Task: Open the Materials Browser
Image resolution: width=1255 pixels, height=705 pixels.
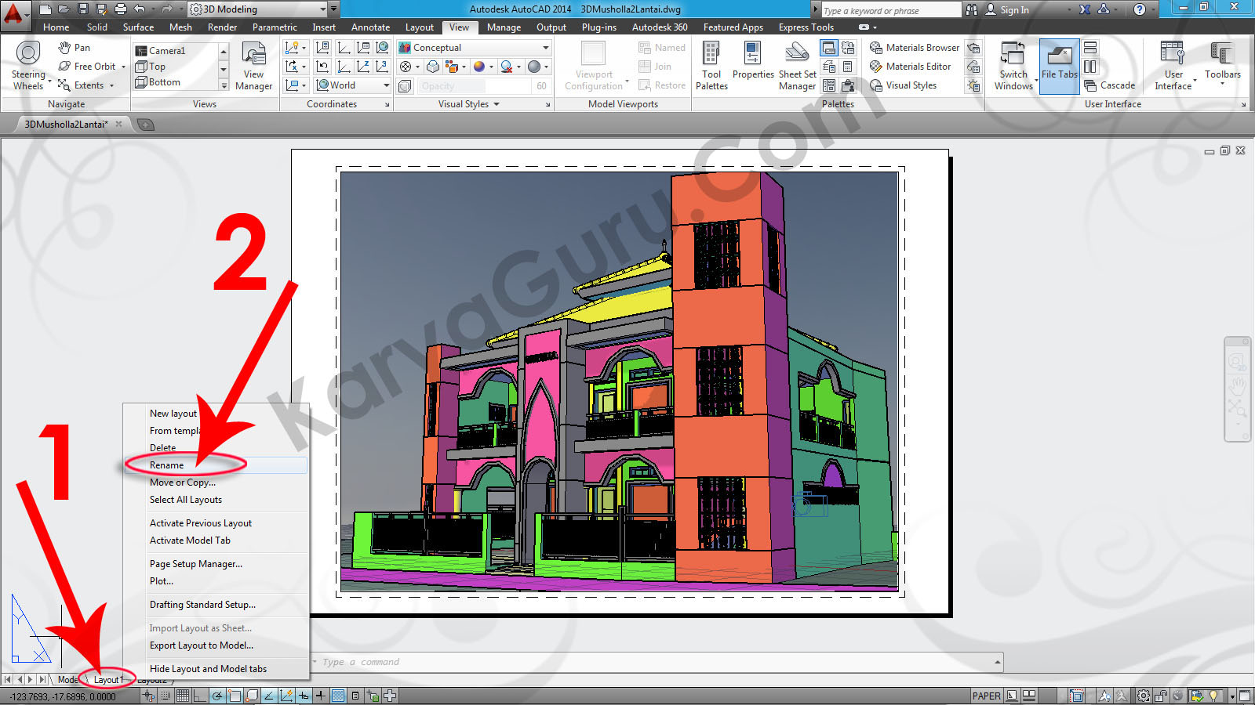Action: pos(915,48)
